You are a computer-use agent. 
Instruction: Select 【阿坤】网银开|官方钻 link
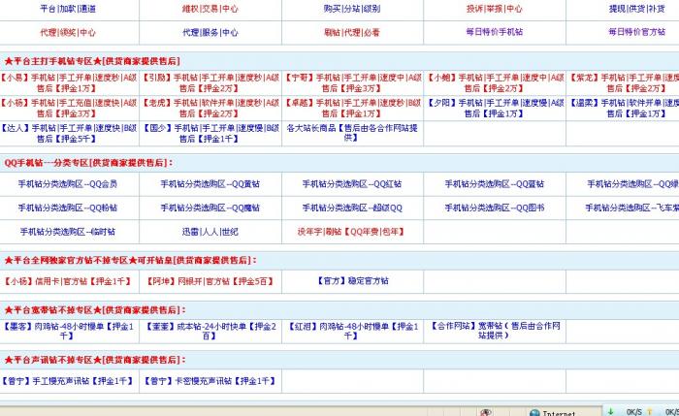(210, 281)
